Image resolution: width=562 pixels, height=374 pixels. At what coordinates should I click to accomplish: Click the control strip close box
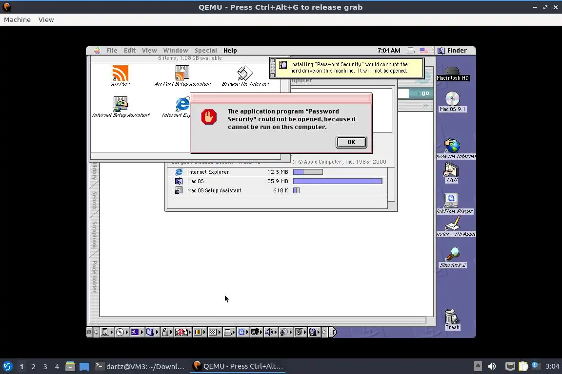[90, 332]
